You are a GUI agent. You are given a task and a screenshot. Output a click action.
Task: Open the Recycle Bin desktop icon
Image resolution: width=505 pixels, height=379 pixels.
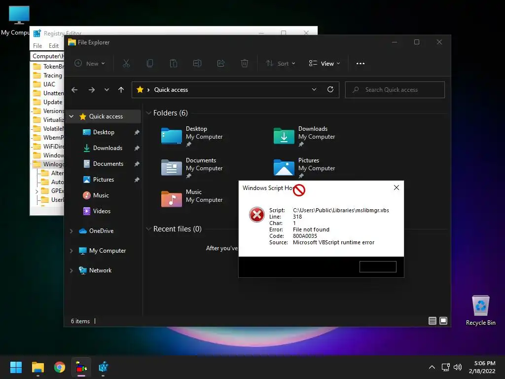480,310
